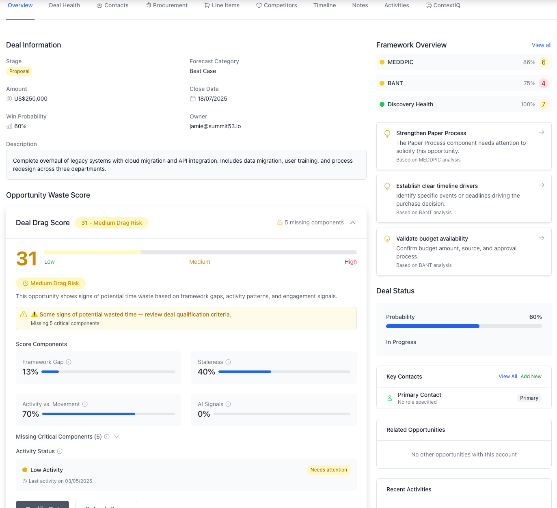
Task: Click the Needs attention badge
Action: coord(329,469)
